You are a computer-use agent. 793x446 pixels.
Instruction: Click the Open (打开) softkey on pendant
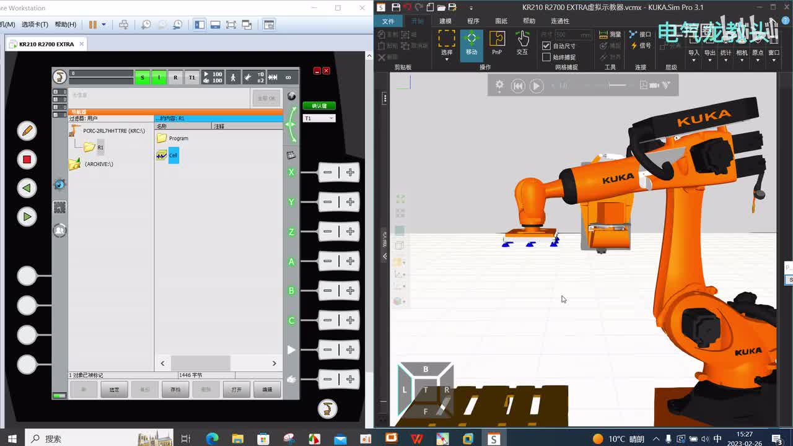point(237,390)
